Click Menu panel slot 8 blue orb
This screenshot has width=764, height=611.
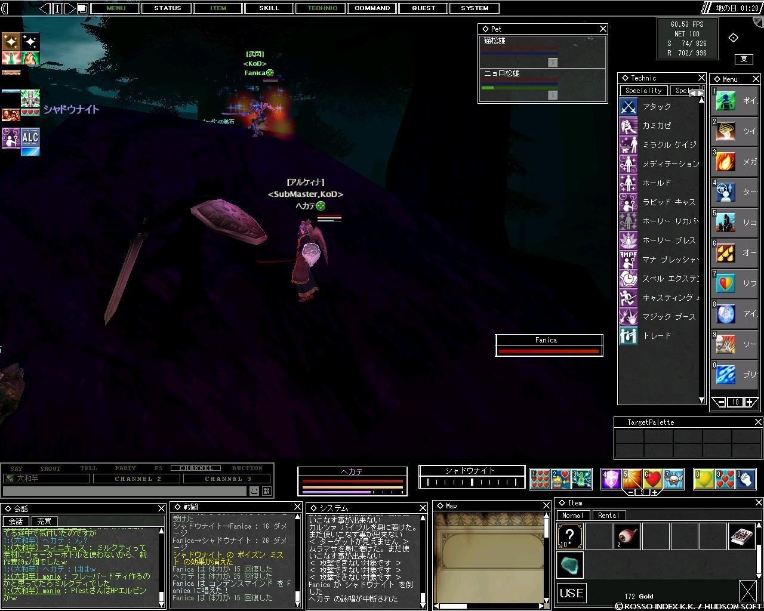tap(726, 313)
